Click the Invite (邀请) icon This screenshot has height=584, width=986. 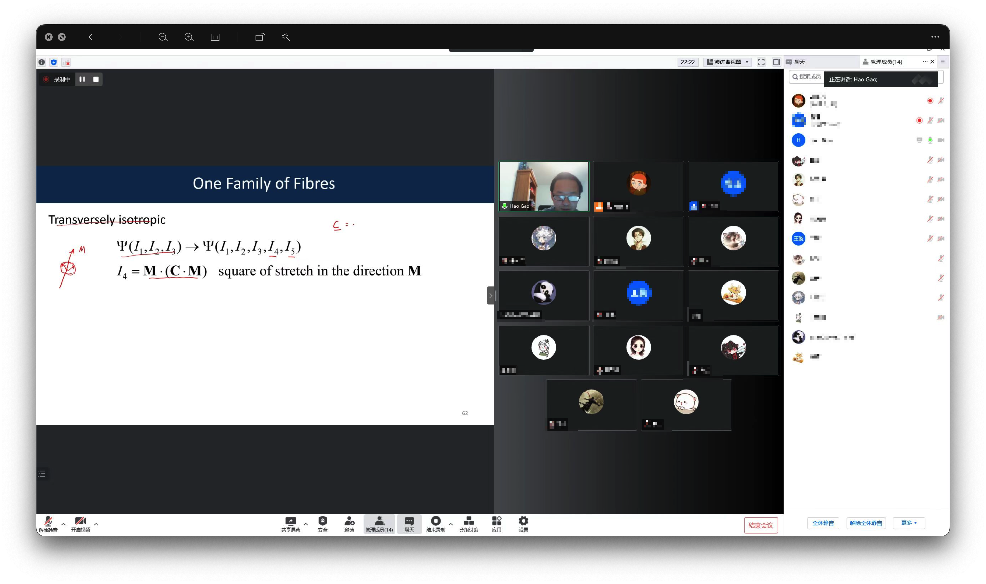[x=349, y=521]
